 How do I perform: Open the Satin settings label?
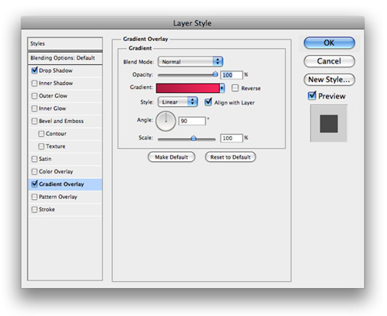[45, 159]
